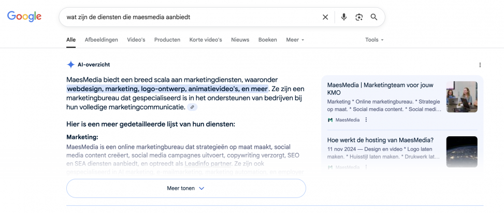Click earth-at-night thumbnail of hosting result
The height and width of the screenshot is (213, 504).
(462, 152)
